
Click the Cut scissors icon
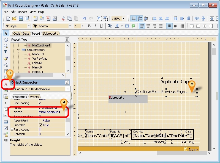63,19
